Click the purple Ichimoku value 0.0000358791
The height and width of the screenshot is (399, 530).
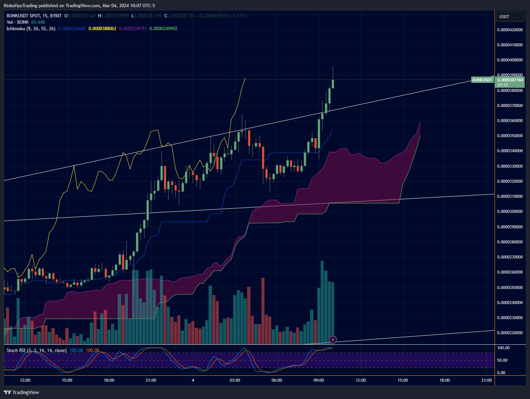coord(133,29)
